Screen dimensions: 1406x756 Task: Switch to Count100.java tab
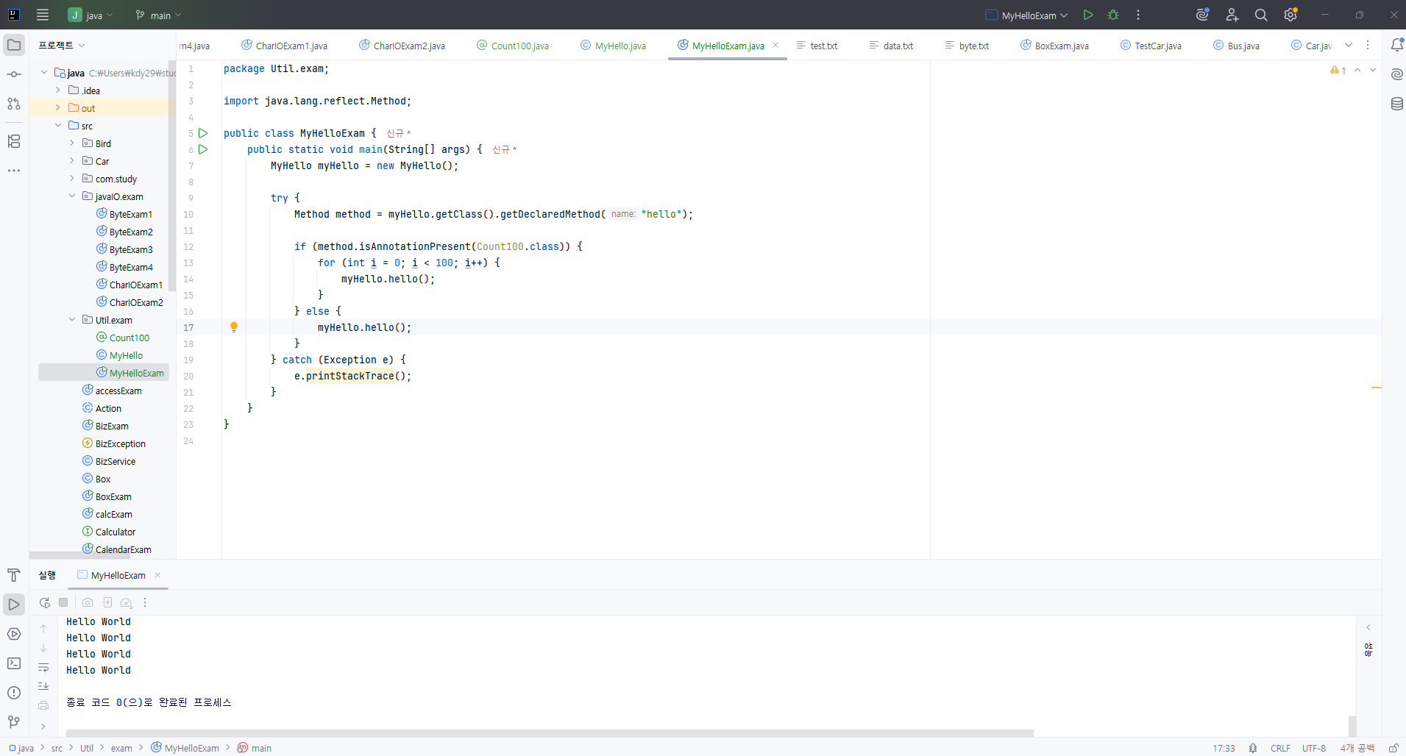513,46
